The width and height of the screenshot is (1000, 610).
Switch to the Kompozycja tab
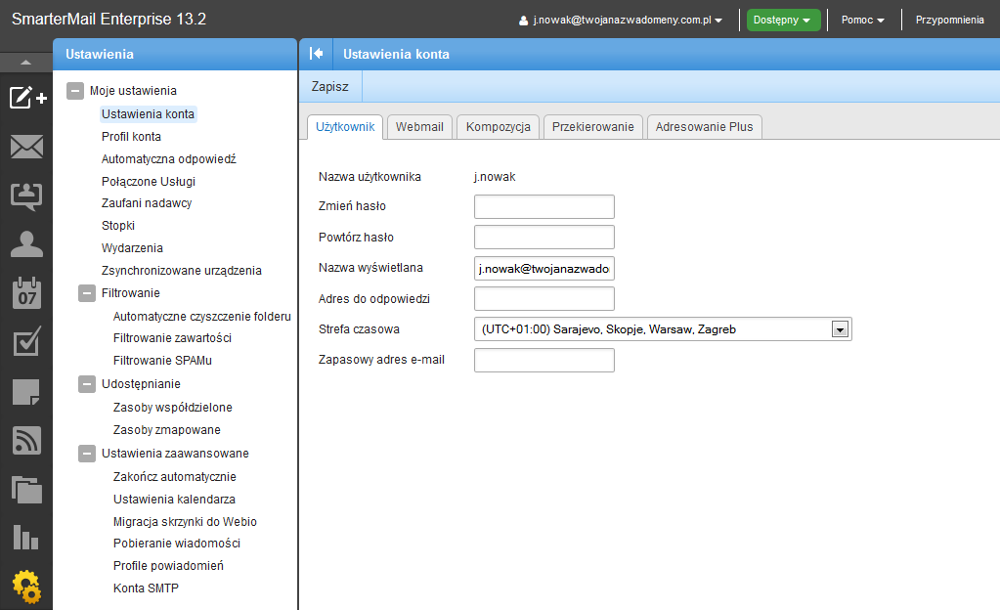499,127
